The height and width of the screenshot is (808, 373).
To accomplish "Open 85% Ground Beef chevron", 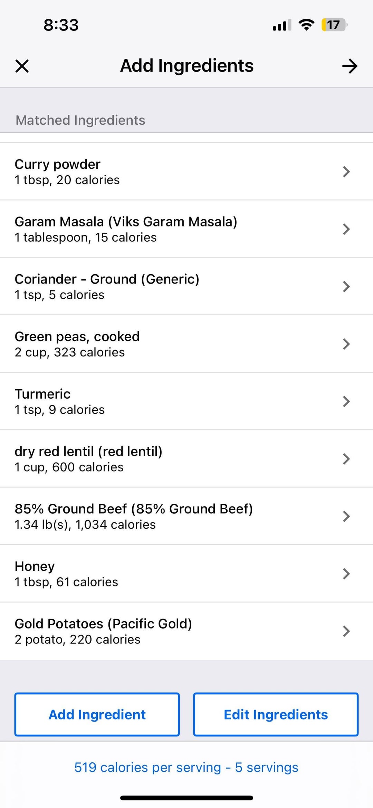I will 346,516.
